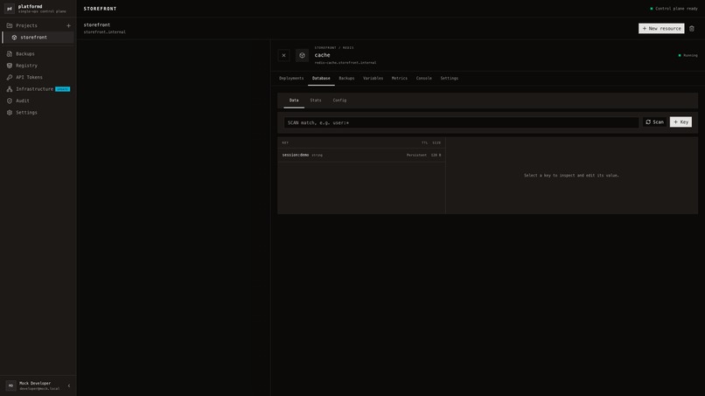Open the Variables tab
The height and width of the screenshot is (396, 705).
click(373, 78)
